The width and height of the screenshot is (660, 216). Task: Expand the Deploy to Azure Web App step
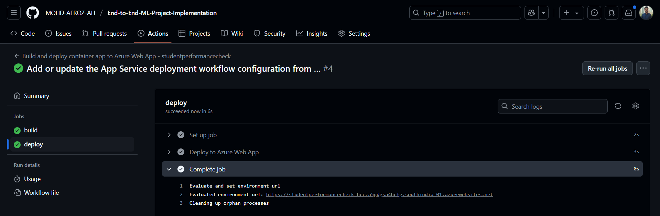(x=169, y=152)
